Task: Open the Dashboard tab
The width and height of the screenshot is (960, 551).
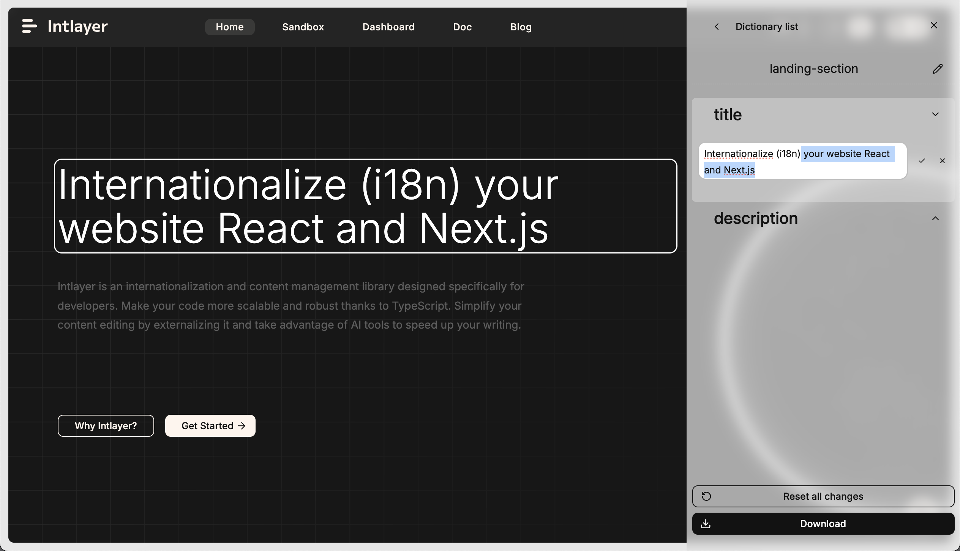Action: tap(388, 27)
